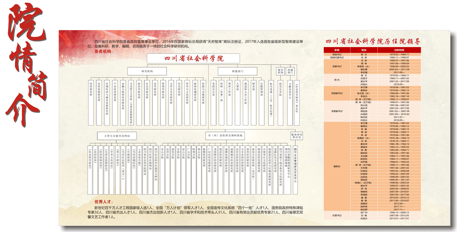Select the 南充分院 column
The width and height of the screenshot is (457, 232).
(x=173, y=170)
